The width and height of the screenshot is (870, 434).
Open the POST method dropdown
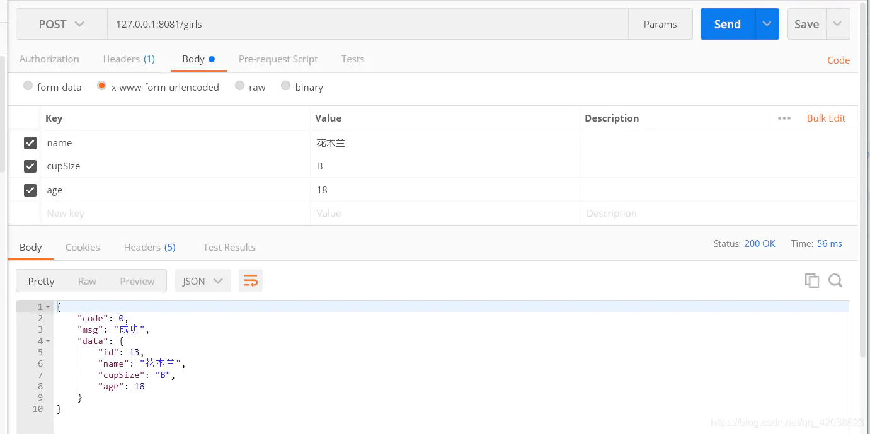click(62, 24)
